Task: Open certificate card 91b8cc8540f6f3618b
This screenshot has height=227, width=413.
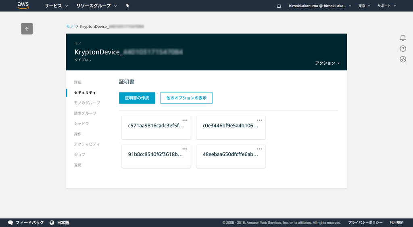Action: tap(156, 156)
